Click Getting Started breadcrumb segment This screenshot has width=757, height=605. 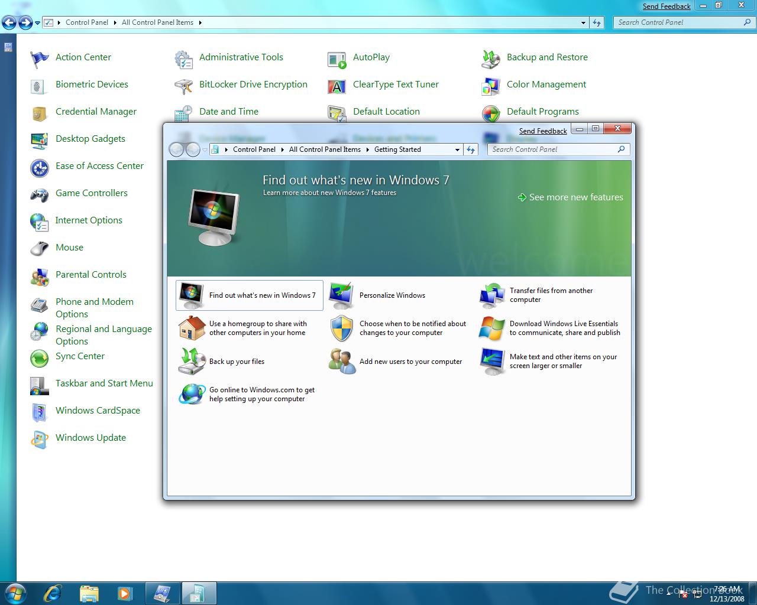[x=397, y=149]
